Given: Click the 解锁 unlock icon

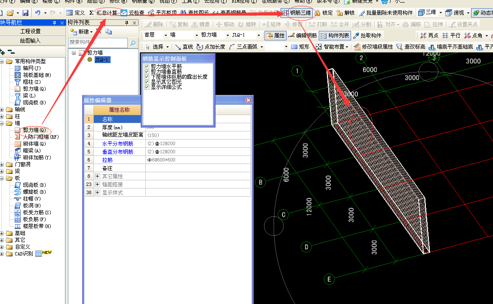Looking at the screenshot, I should 345,13.
